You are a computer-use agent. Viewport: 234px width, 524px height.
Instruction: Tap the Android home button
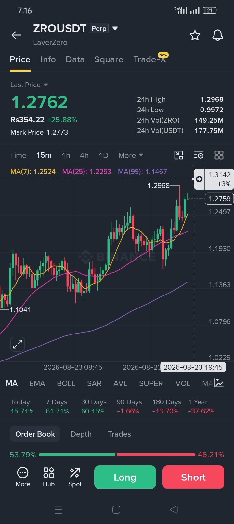(116, 509)
